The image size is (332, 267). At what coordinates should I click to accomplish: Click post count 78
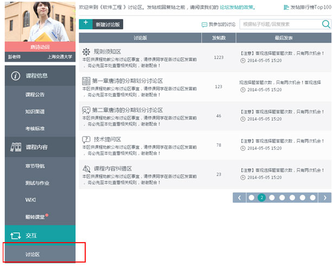point(219,145)
